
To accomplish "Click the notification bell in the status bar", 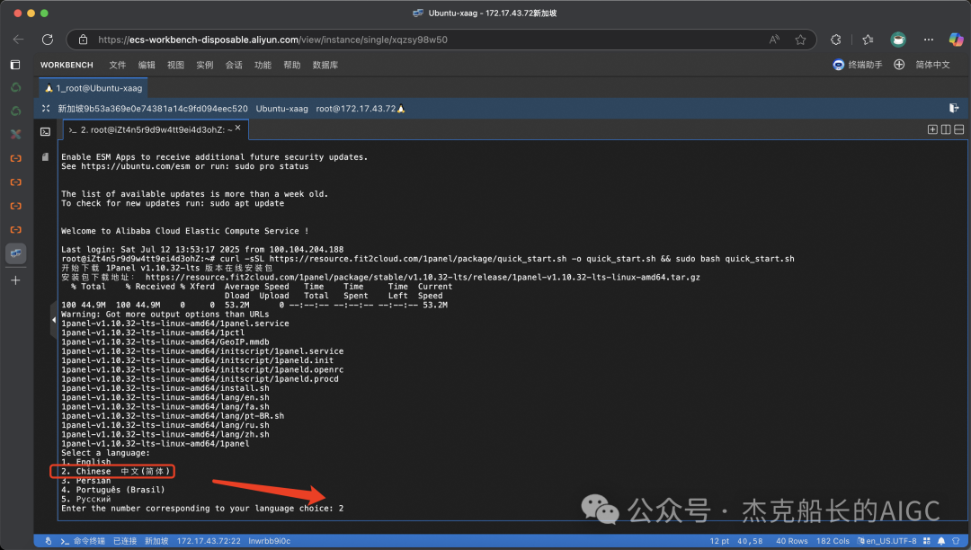I will (941, 541).
